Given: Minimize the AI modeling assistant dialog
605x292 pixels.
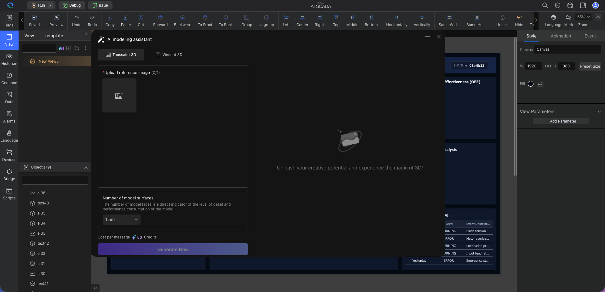Looking at the screenshot, I should (428, 37).
